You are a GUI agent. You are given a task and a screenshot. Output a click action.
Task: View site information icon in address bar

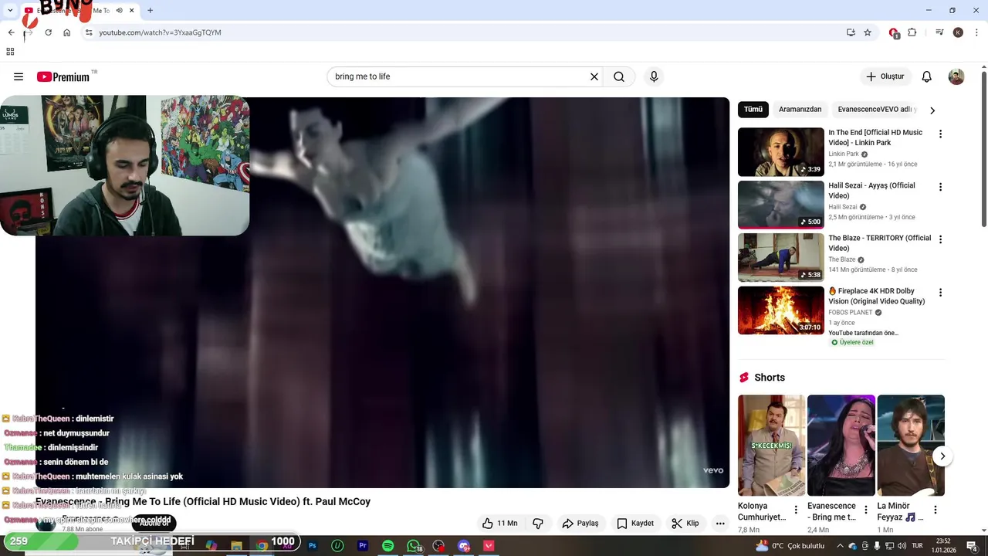tap(89, 32)
